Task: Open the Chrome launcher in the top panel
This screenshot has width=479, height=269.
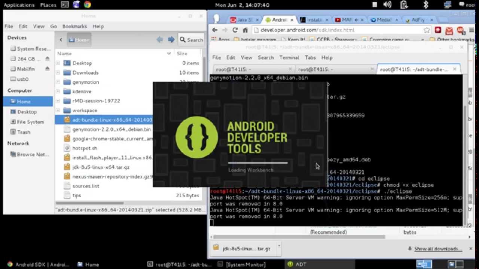Action: (87, 5)
